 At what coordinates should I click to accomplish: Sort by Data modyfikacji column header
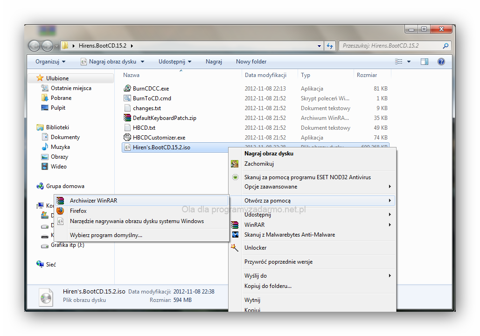coord(265,75)
